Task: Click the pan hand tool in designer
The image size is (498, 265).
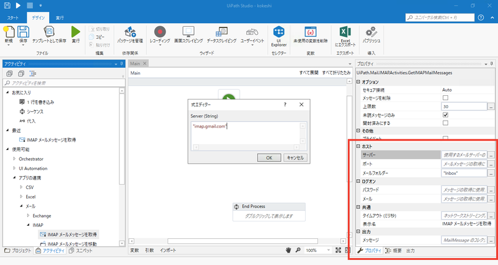Action: pyautogui.click(x=288, y=250)
